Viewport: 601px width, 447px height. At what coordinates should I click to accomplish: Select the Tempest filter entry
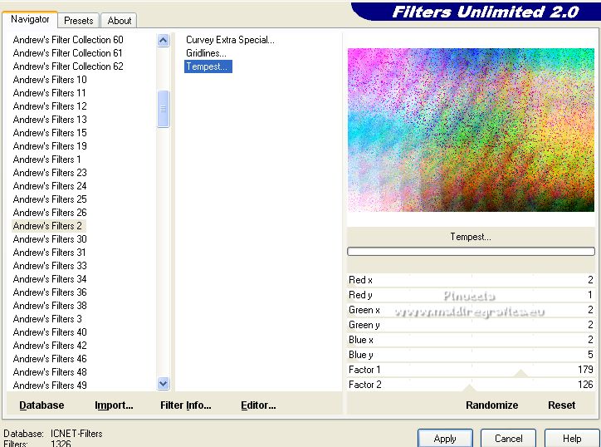coord(208,66)
